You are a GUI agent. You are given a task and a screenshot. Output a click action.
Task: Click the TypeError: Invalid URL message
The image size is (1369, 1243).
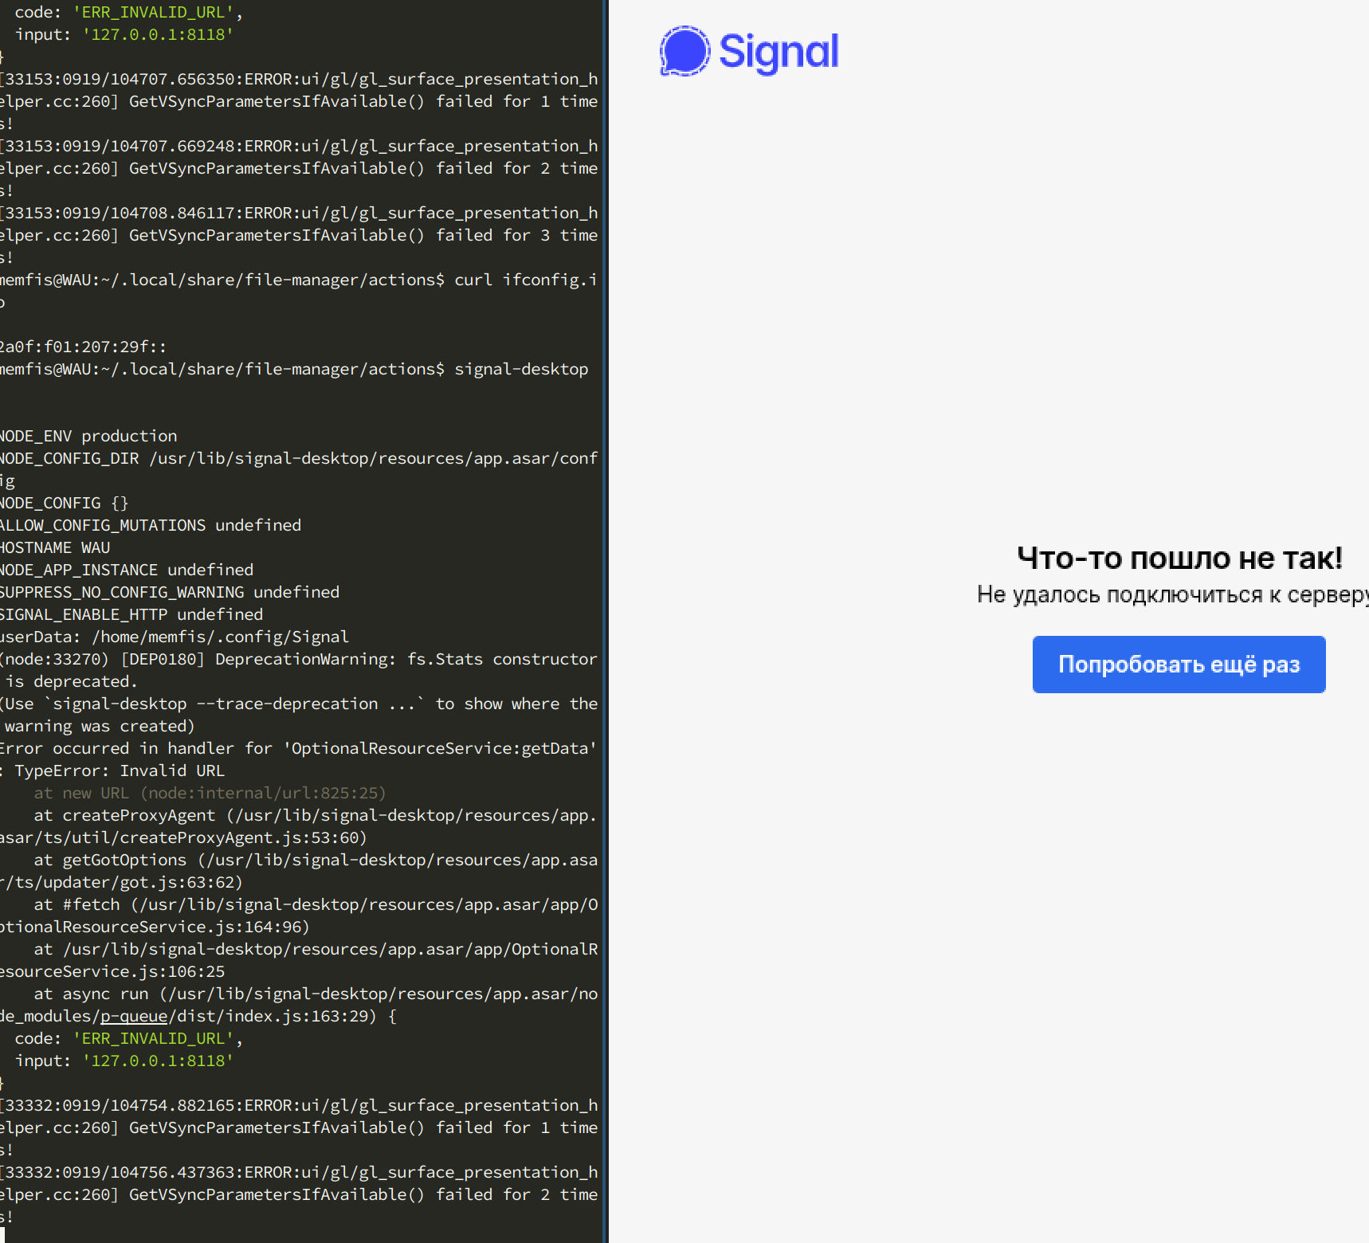click(x=120, y=771)
